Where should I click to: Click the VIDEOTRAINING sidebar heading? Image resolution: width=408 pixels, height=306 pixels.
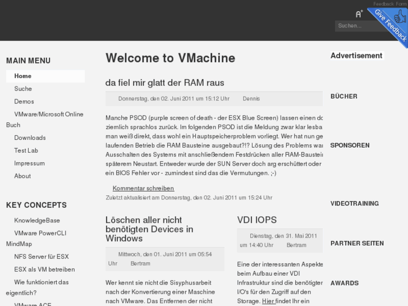354,203
